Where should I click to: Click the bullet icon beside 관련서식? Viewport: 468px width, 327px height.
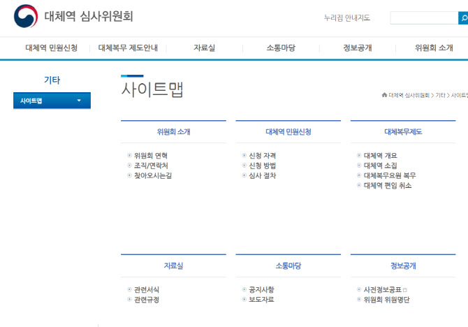pyautogui.click(x=129, y=289)
